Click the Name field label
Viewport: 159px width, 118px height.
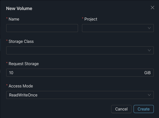[x=14, y=19]
